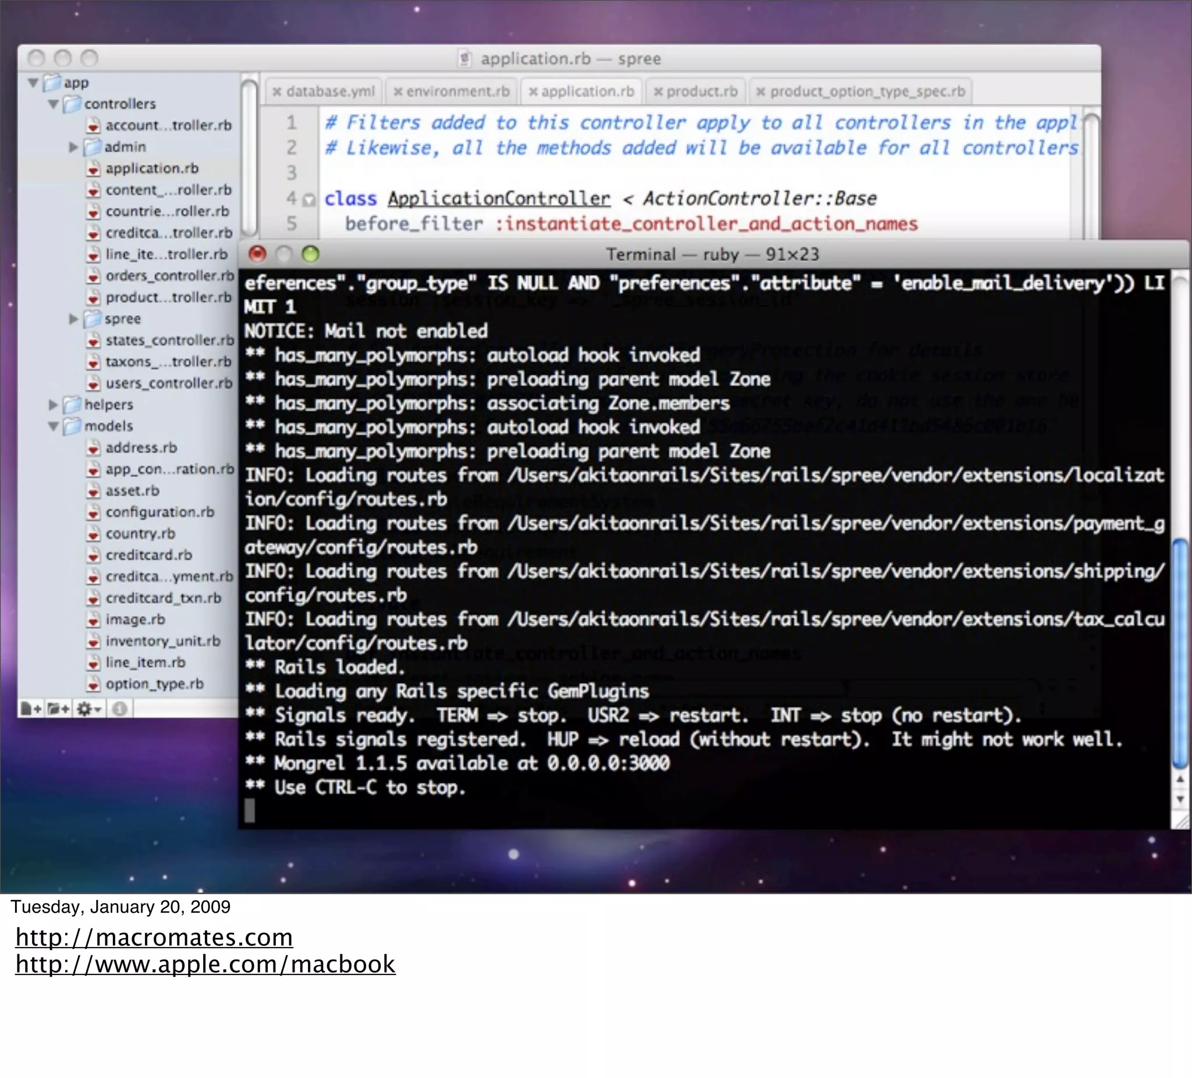Click the Terminal green zoom button
The image size is (1192, 1078).
pyautogui.click(x=310, y=254)
